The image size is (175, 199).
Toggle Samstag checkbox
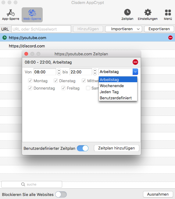[x=88, y=88]
